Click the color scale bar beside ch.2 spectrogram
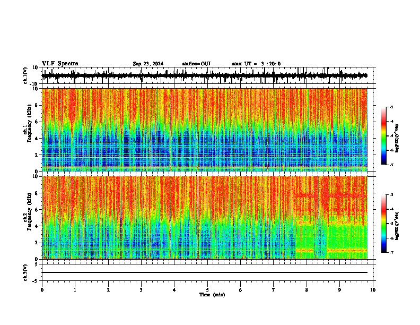This screenshot has width=420, height=325. coord(383,224)
